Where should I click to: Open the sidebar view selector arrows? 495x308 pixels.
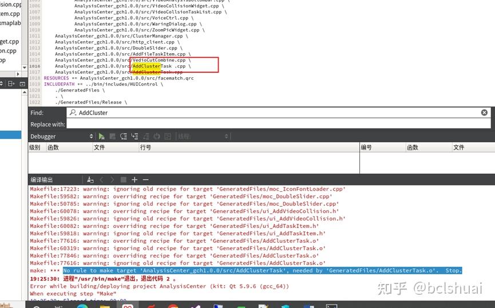[x=1, y=84]
